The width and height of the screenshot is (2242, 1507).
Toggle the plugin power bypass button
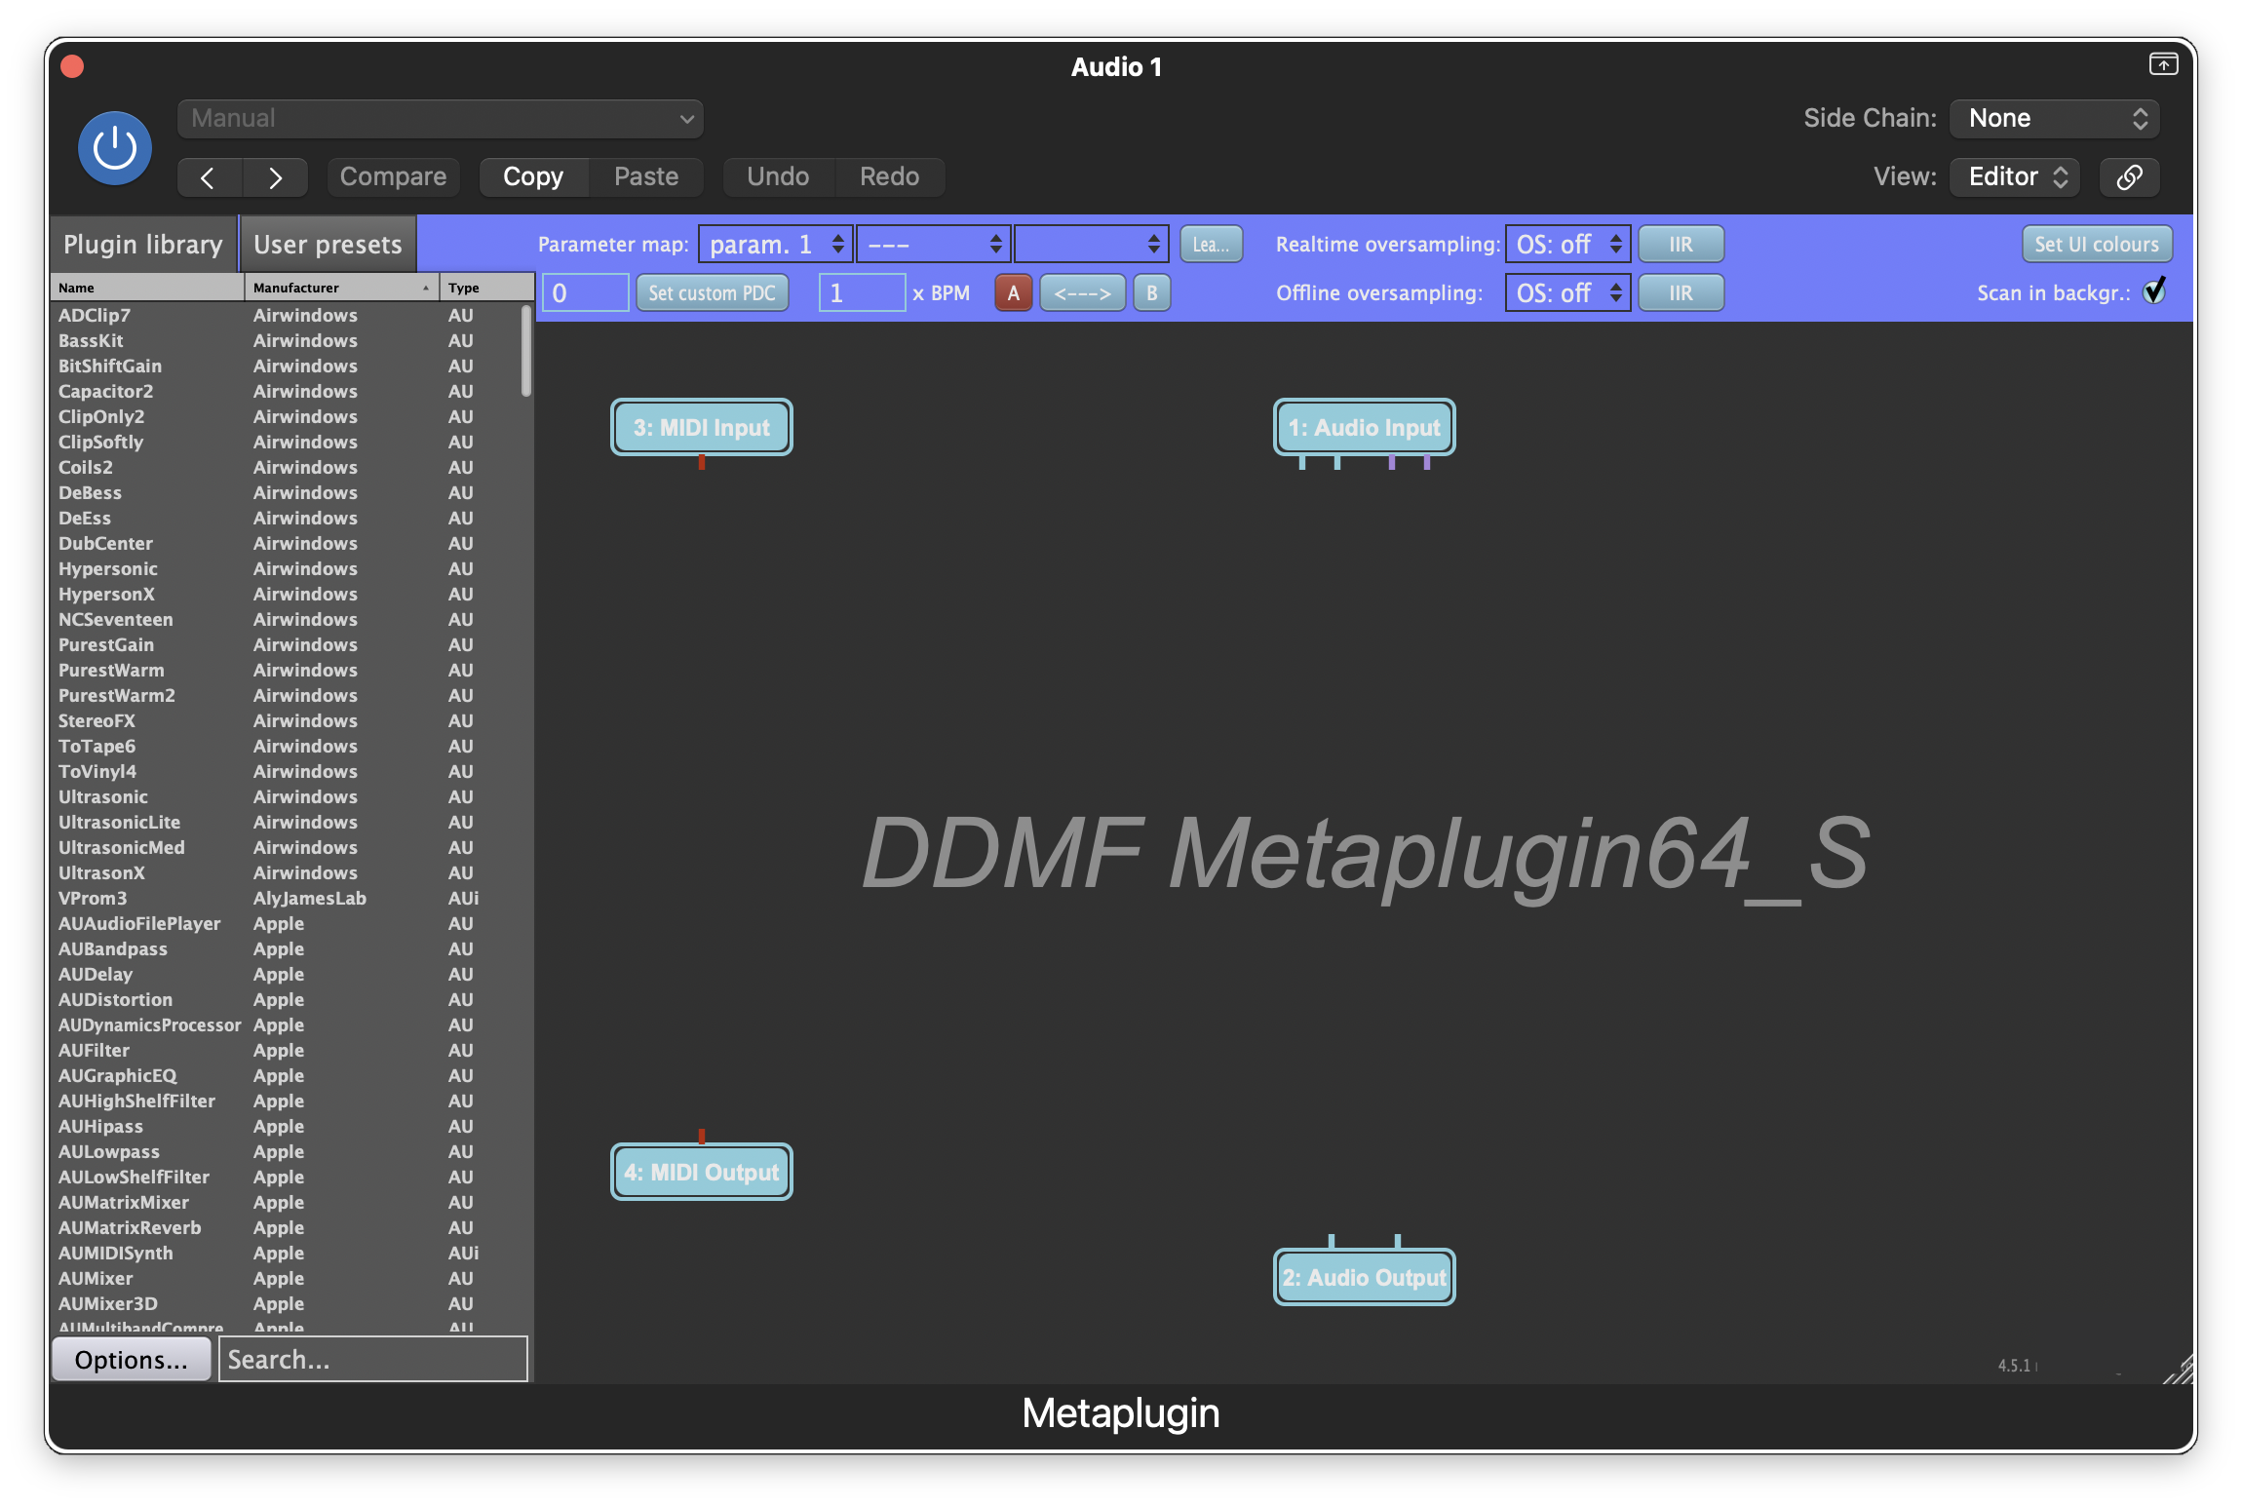tap(115, 148)
